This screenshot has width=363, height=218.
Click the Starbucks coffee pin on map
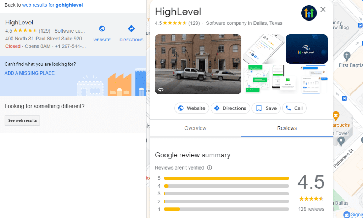336,116
